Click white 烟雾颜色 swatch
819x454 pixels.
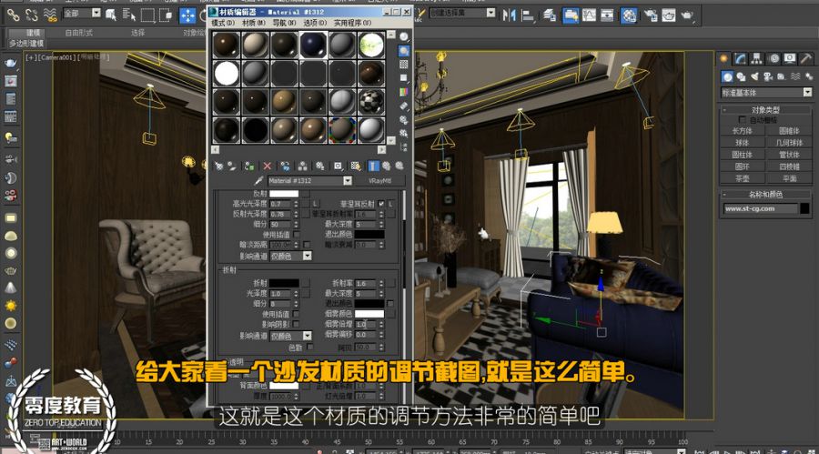pyautogui.click(x=369, y=314)
